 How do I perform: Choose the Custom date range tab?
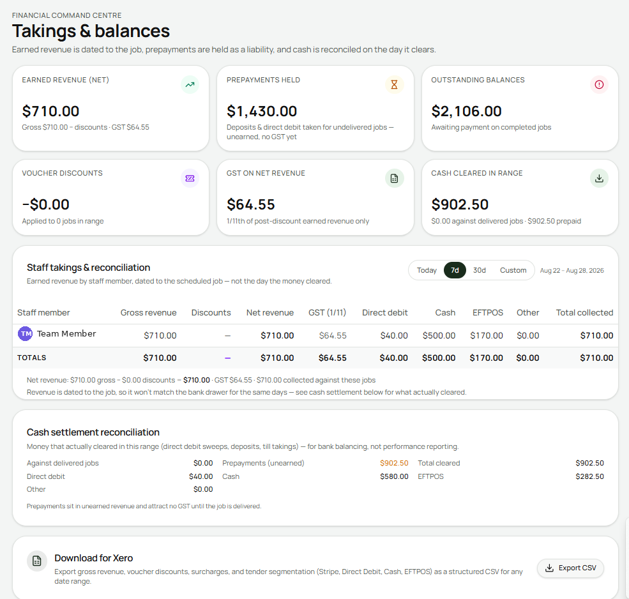513,270
